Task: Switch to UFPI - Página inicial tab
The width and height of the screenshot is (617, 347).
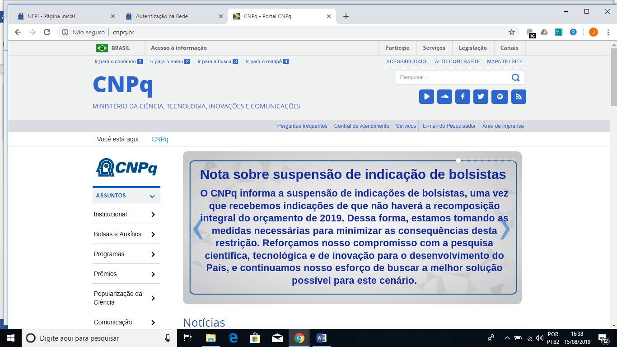Action: click(x=65, y=16)
